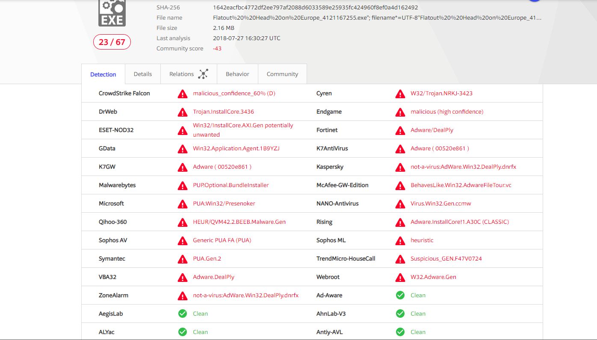The height and width of the screenshot is (340, 597).
Task: Click the warning icon for K7AntiVirus
Action: (400, 149)
